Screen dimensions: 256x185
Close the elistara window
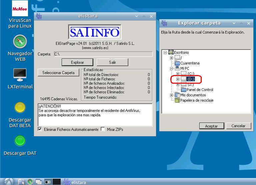coord(151,16)
